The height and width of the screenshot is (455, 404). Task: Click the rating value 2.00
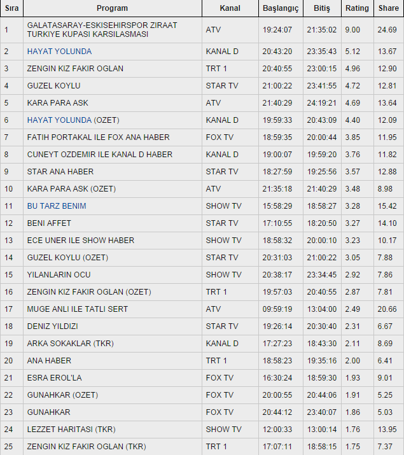[352, 361]
